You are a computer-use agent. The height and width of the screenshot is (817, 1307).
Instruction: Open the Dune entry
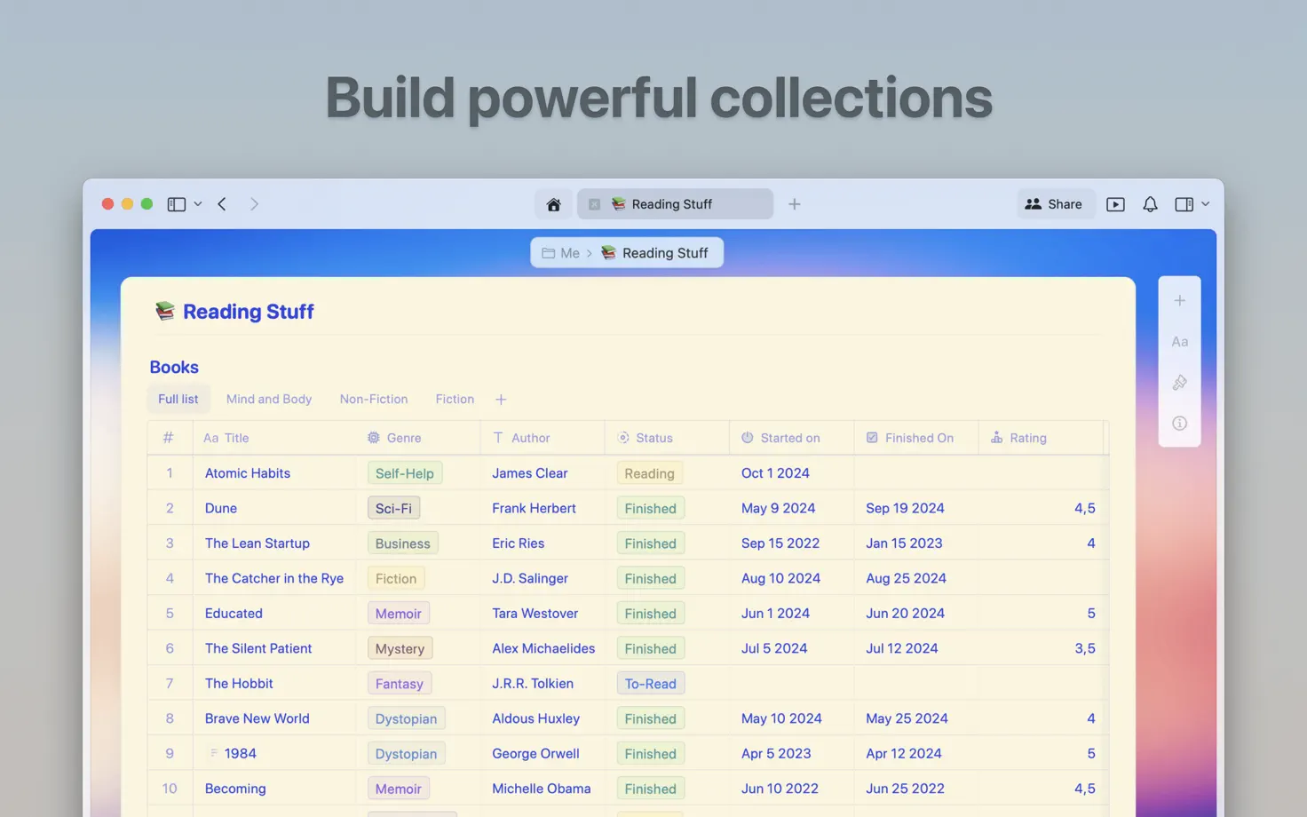click(221, 509)
